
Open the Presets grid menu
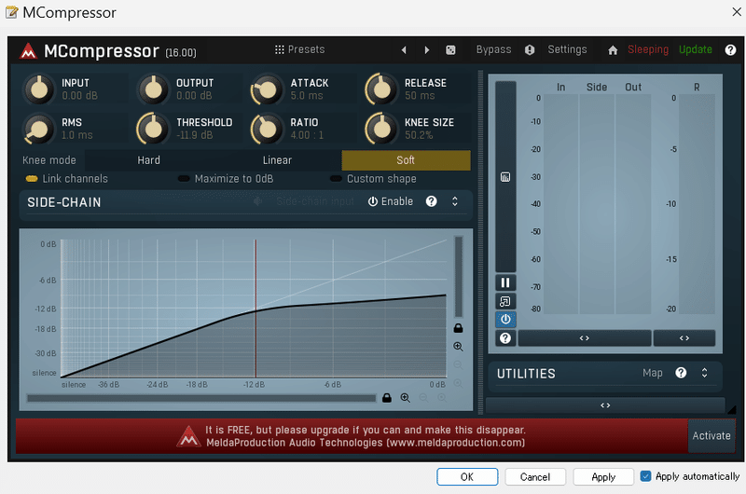(x=299, y=49)
